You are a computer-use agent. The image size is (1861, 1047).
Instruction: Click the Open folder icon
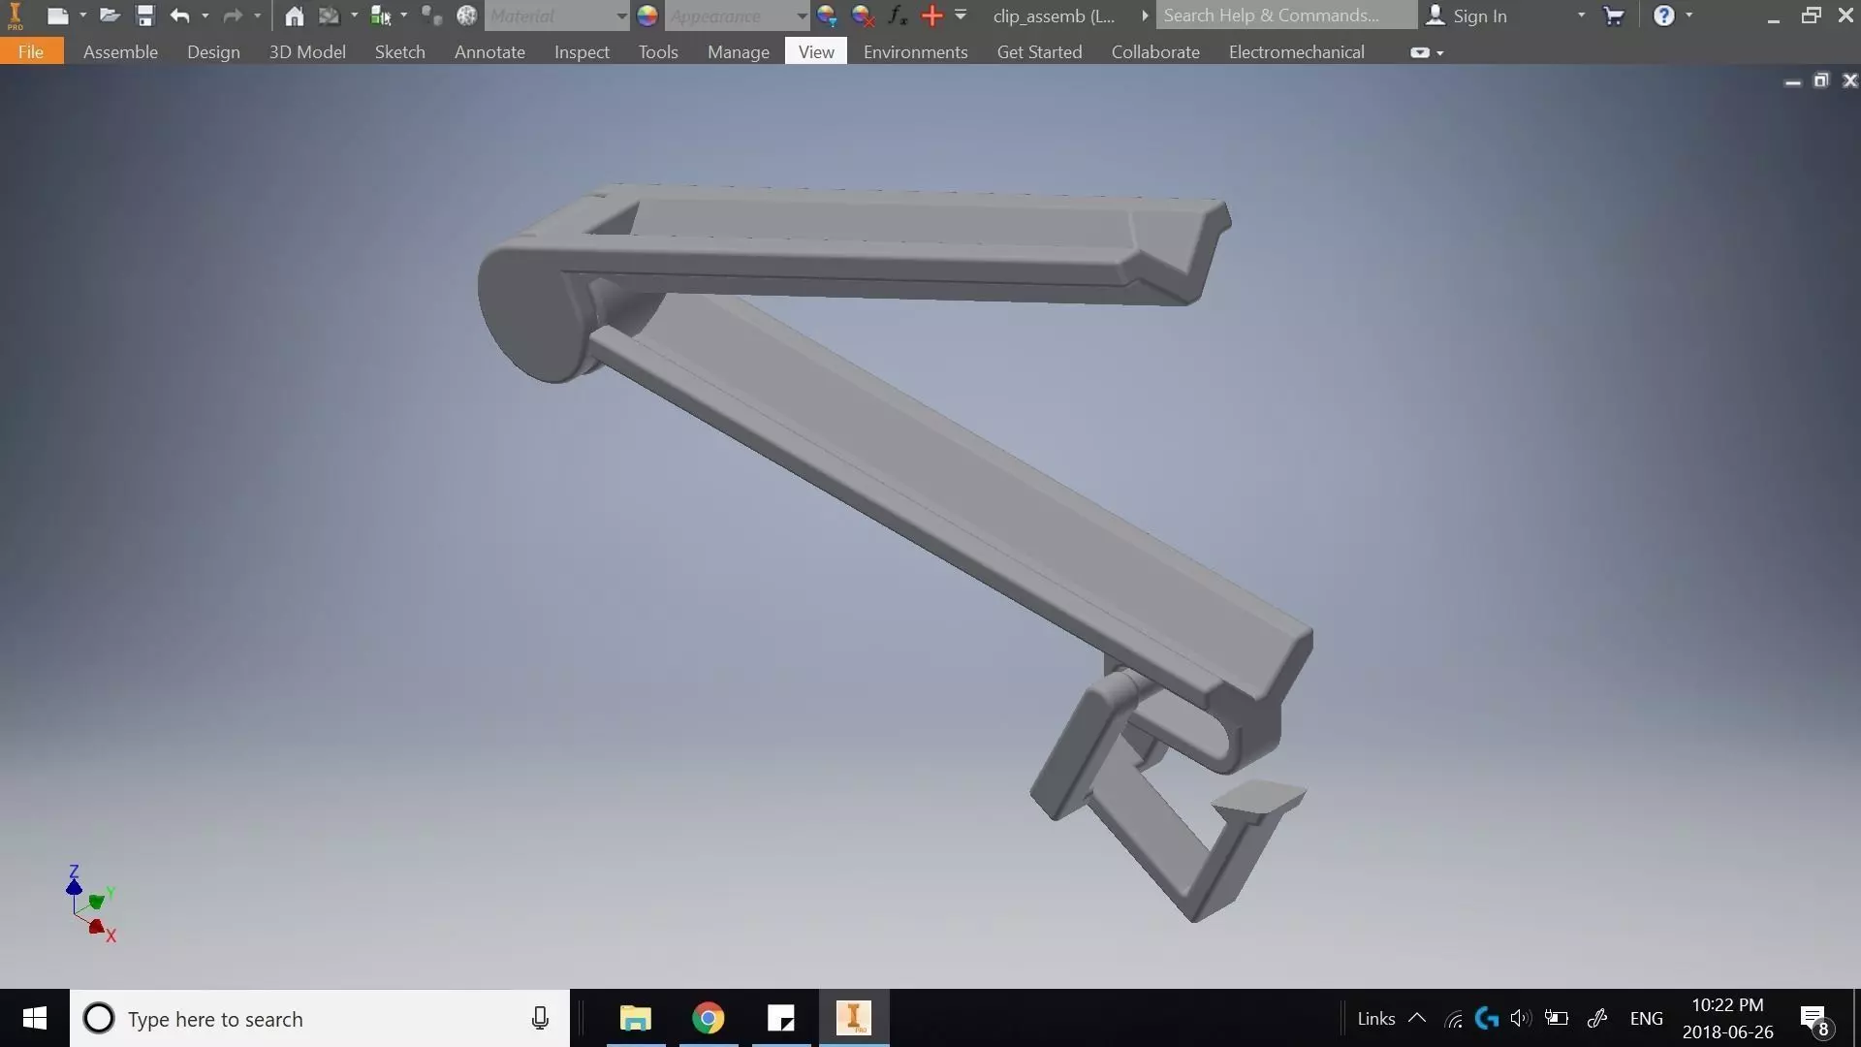pos(110,16)
